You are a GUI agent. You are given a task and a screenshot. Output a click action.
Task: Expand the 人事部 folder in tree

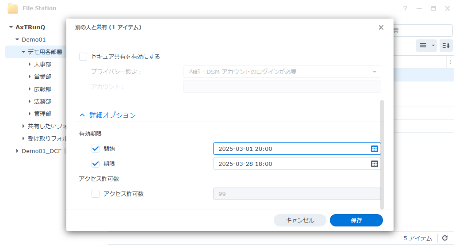[x=30, y=64]
